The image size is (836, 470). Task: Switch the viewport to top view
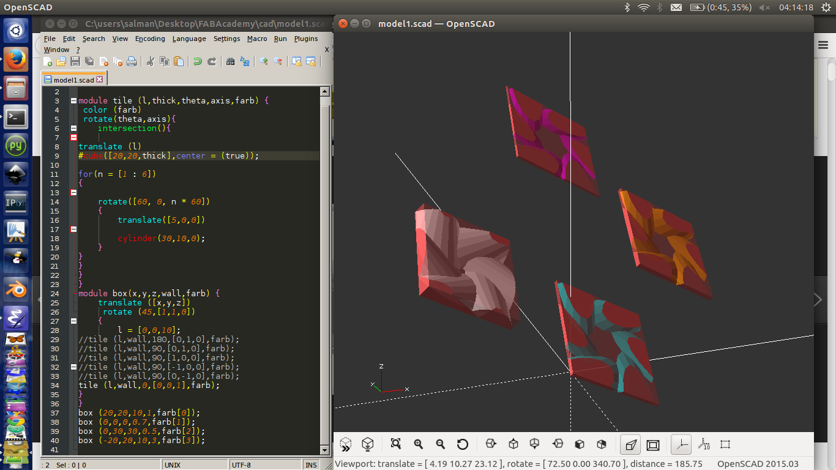click(x=513, y=444)
